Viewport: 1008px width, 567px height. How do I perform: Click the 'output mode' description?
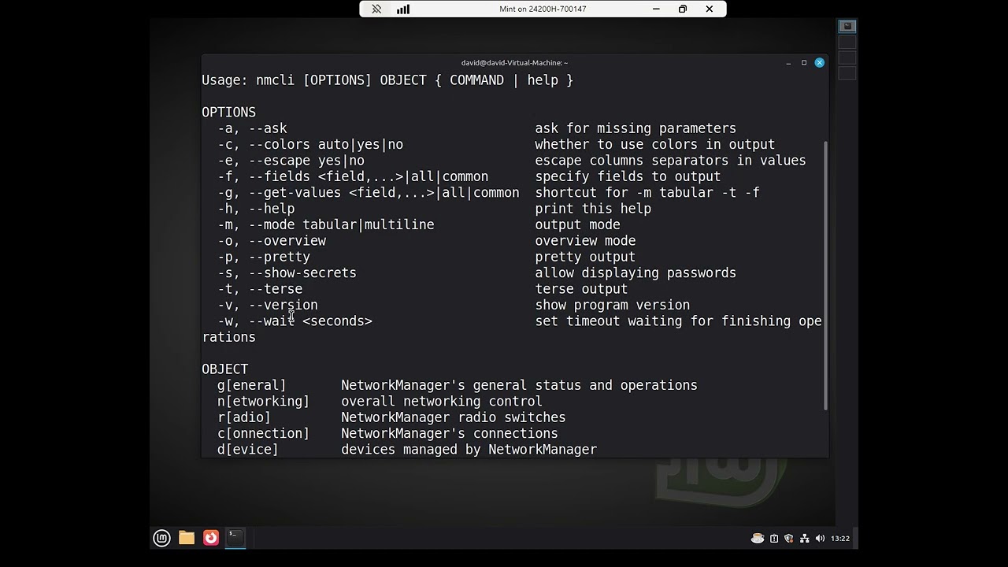[577, 224]
